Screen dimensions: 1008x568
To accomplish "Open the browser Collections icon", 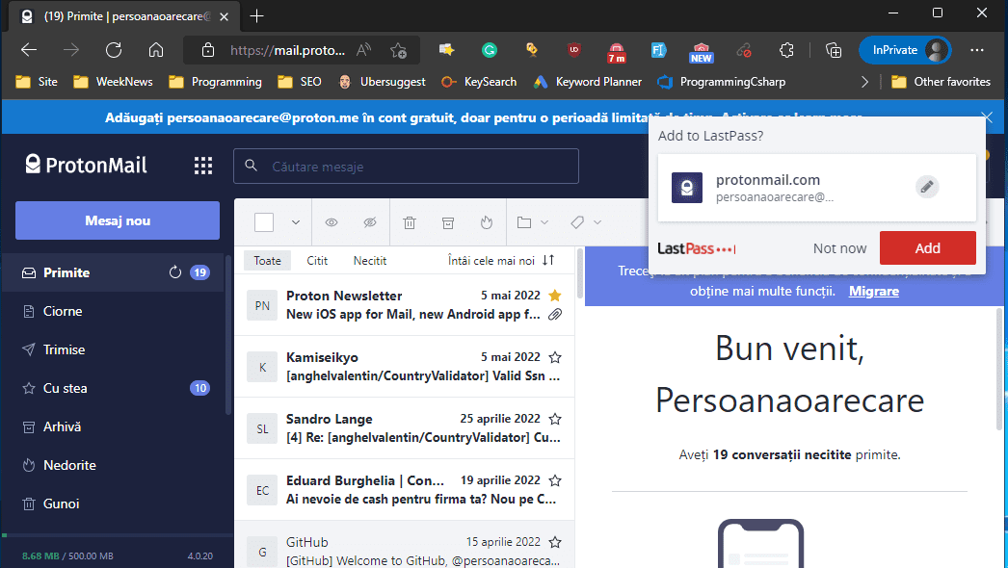I will coord(834,50).
